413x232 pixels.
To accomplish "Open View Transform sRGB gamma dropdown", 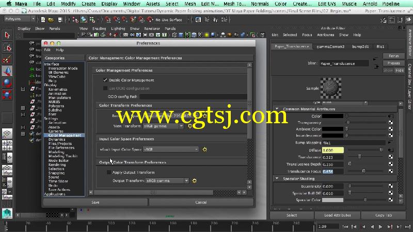I will point(163,126).
